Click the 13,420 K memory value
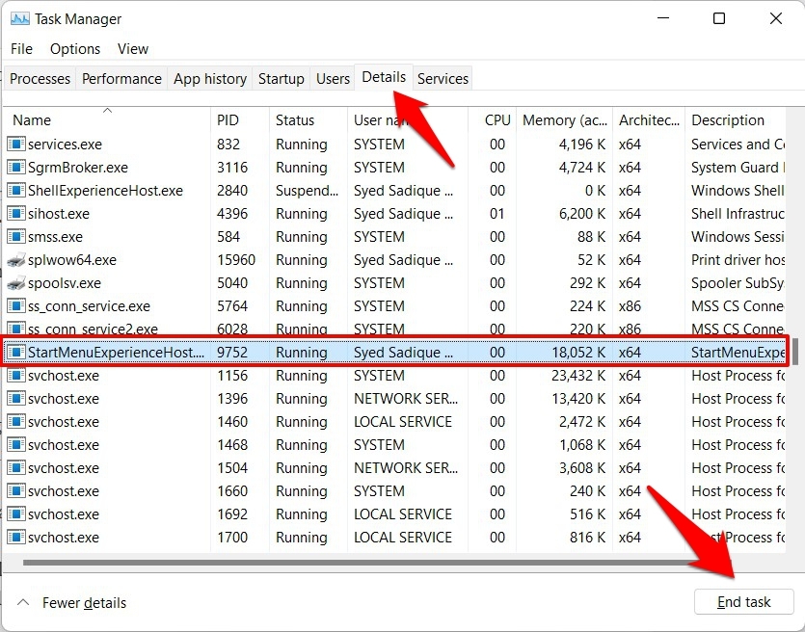This screenshot has height=632, width=805. [578, 399]
